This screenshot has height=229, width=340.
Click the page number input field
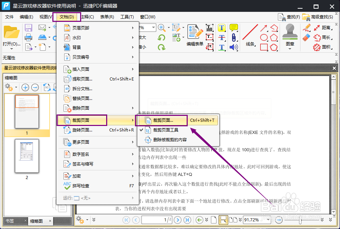[x=157, y=220]
